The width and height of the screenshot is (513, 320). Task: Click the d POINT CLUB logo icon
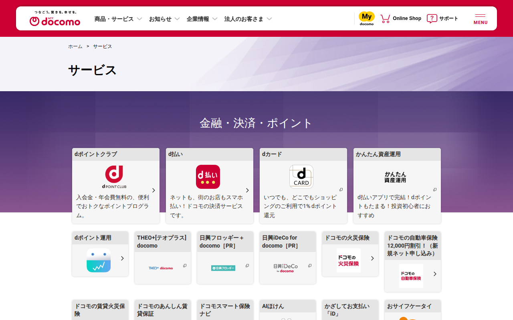(114, 177)
